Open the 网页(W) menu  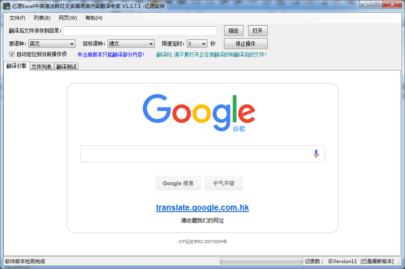coord(68,18)
